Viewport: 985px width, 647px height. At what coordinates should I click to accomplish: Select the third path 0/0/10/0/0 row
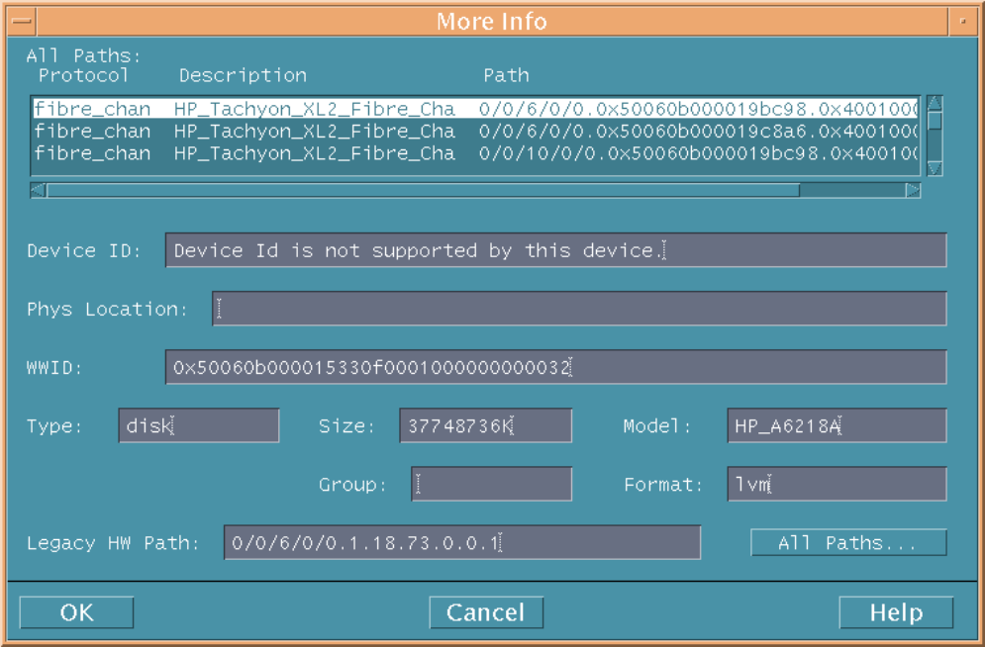(x=475, y=153)
